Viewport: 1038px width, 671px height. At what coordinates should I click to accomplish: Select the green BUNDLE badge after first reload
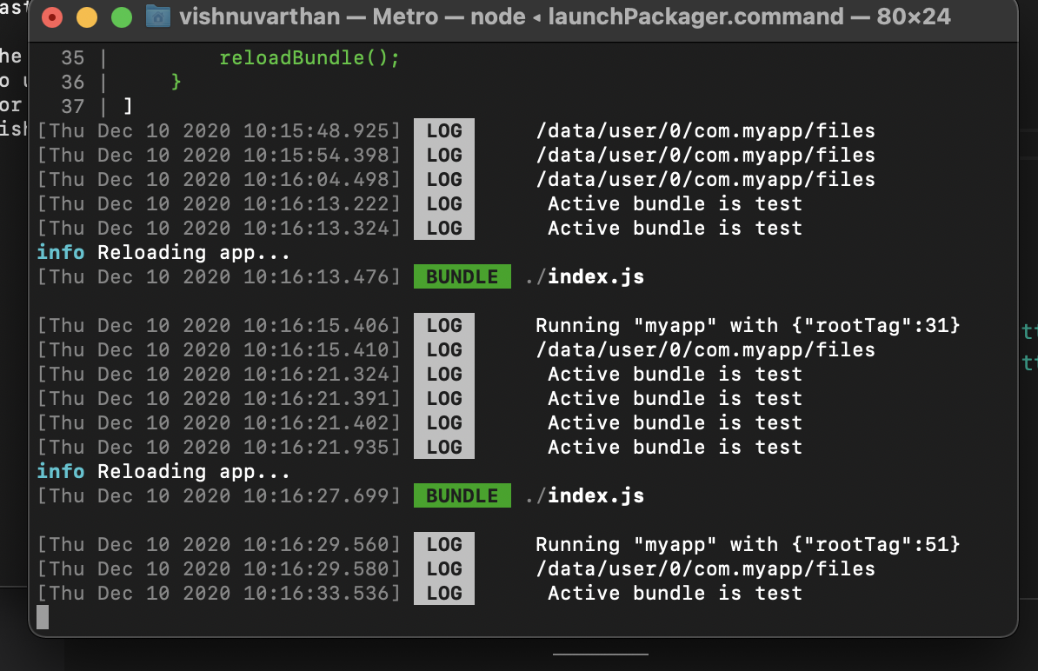[x=462, y=276]
